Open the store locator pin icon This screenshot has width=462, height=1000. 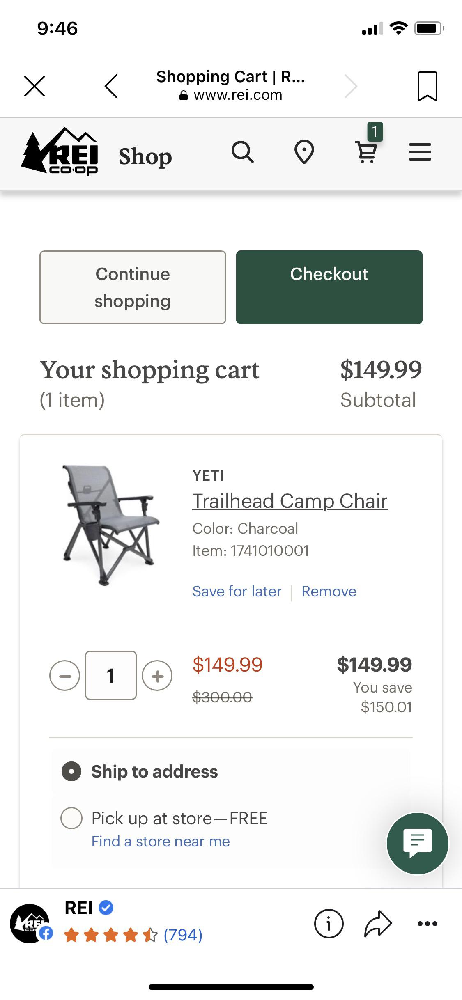point(304,152)
